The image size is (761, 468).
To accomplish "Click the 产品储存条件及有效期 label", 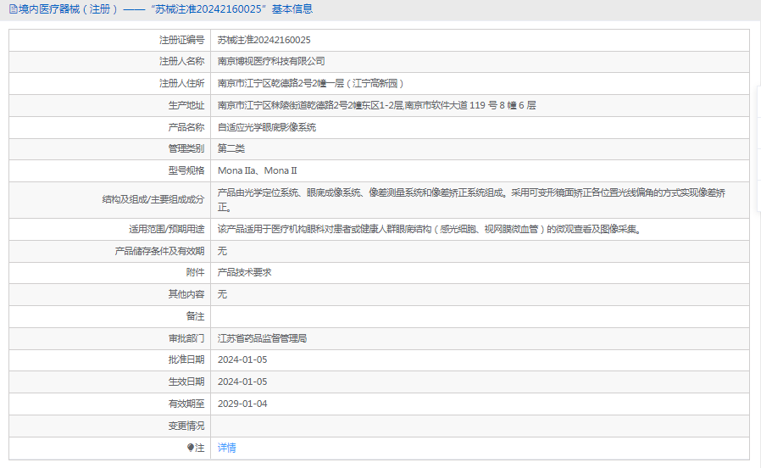I will 159,251.
